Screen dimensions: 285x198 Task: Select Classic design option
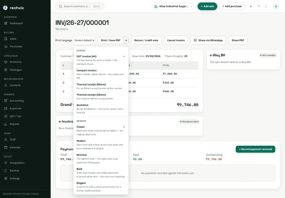coord(101,130)
